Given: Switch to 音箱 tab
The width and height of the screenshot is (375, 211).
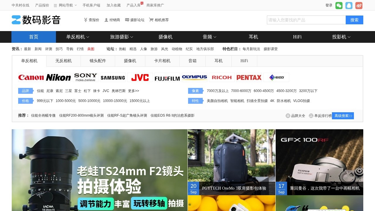Looking at the screenshot, I should [x=192, y=61].
